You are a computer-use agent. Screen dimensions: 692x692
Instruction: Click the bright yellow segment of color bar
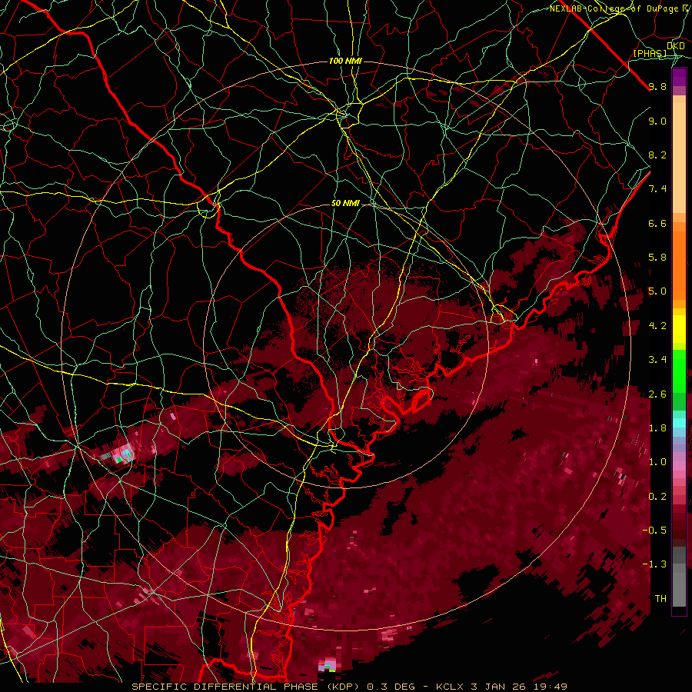pyautogui.click(x=679, y=329)
